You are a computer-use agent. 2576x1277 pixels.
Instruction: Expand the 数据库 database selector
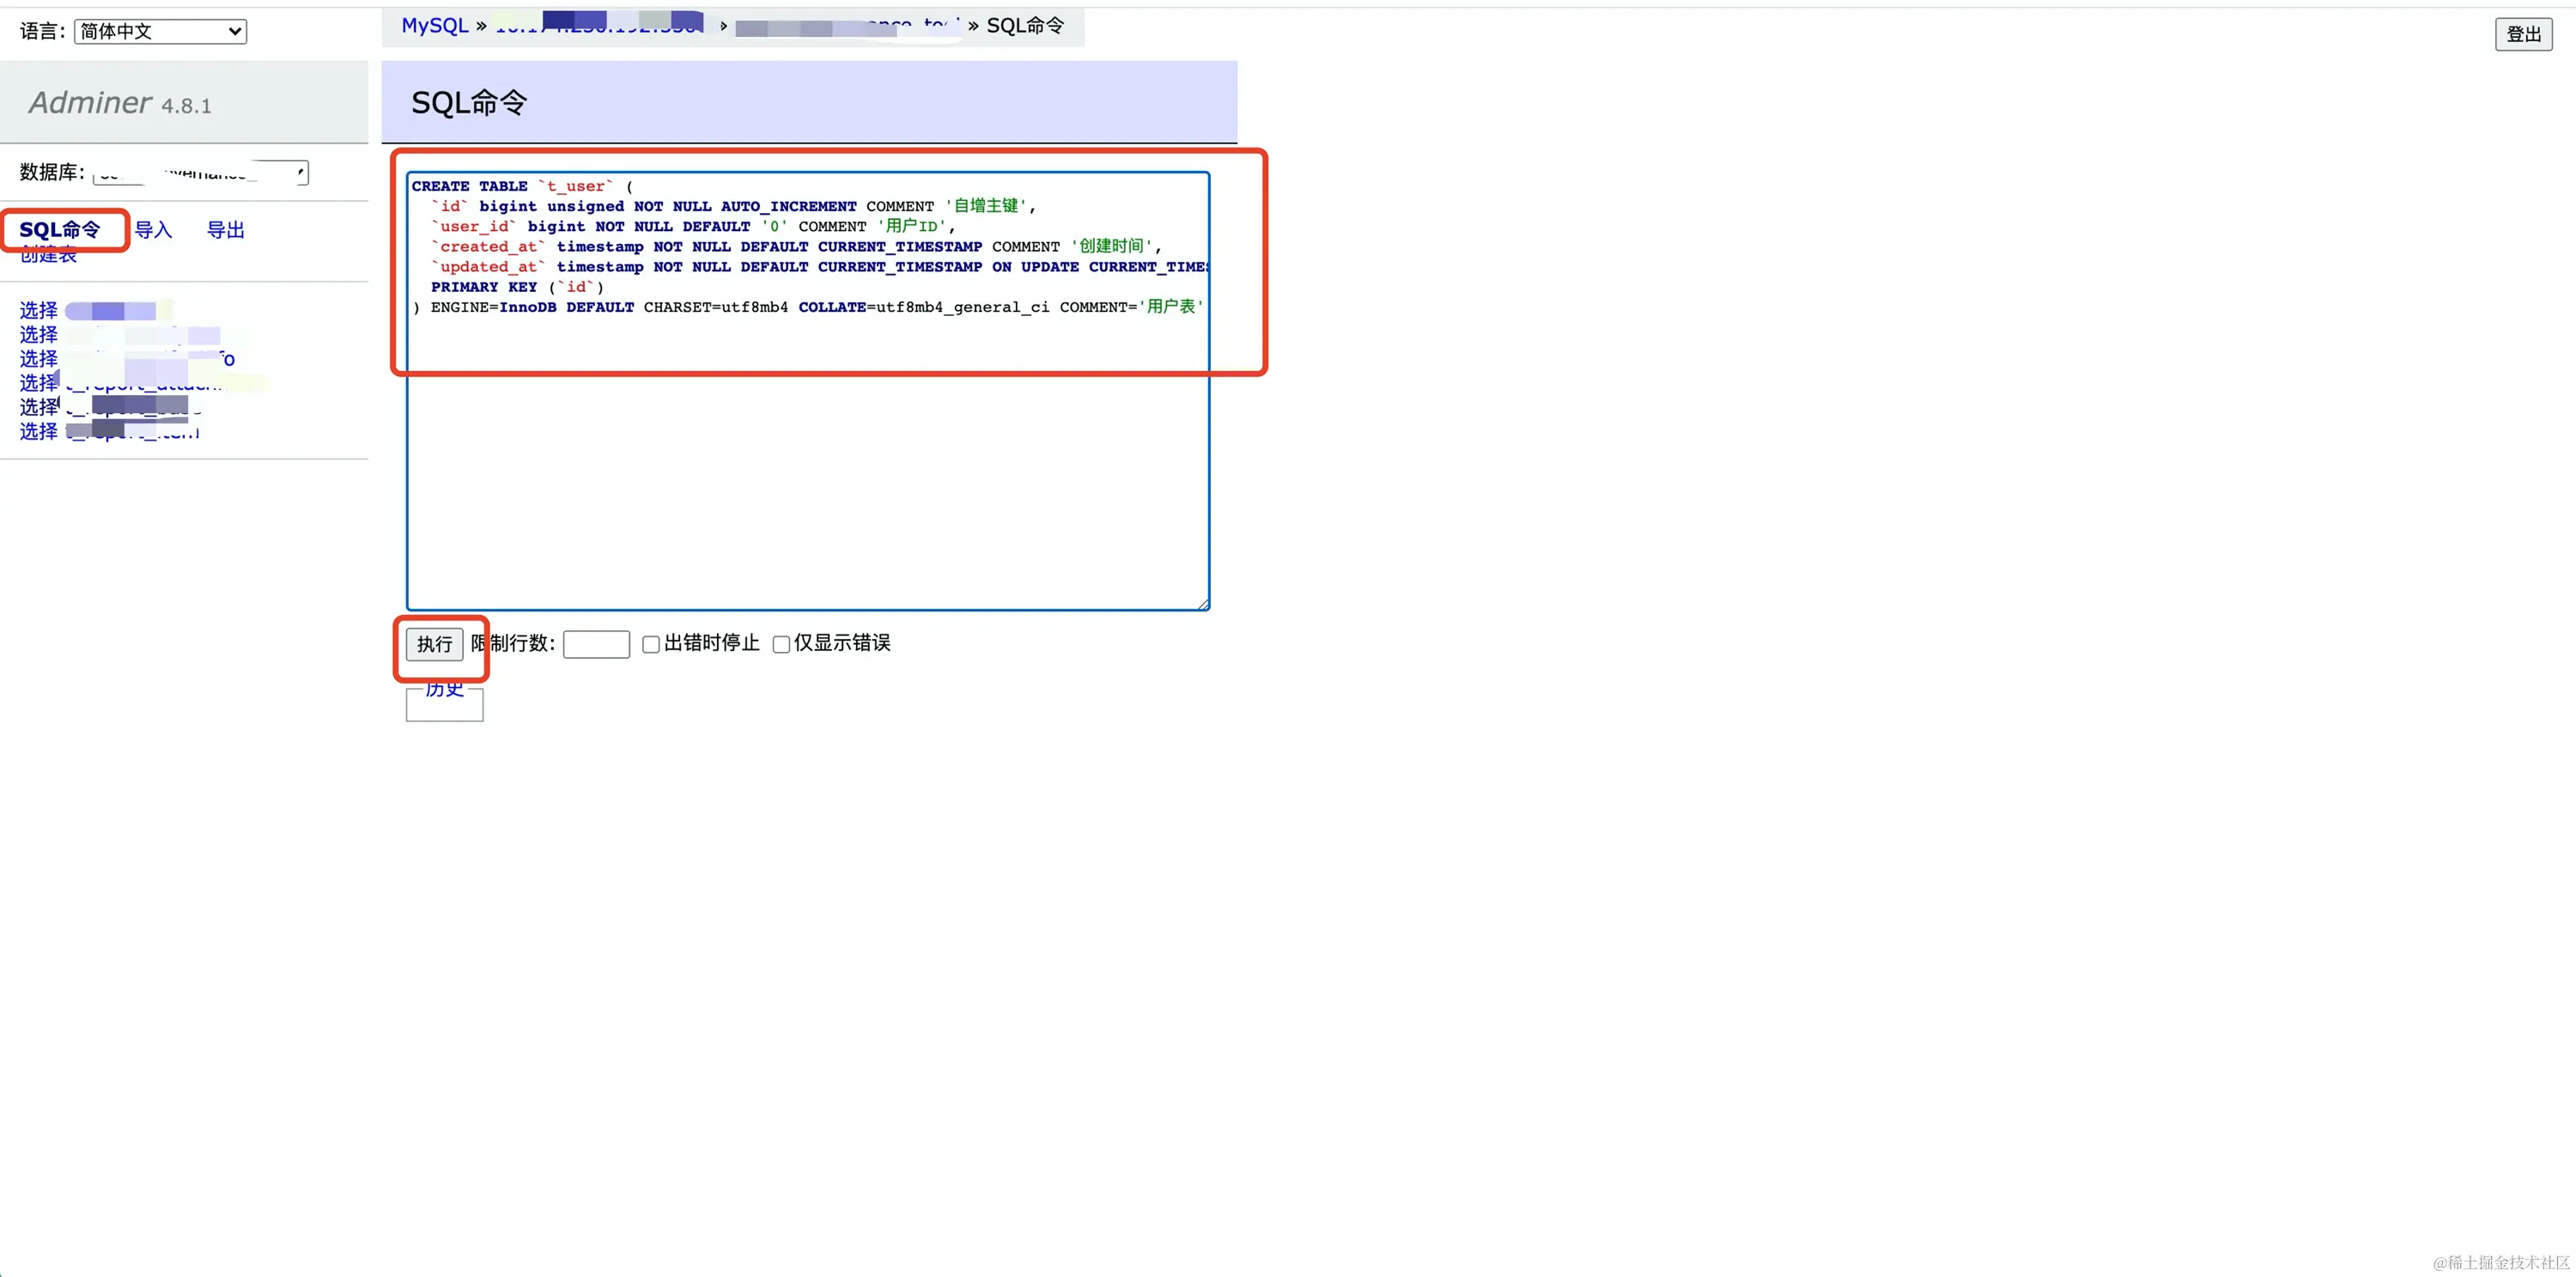[x=200, y=173]
